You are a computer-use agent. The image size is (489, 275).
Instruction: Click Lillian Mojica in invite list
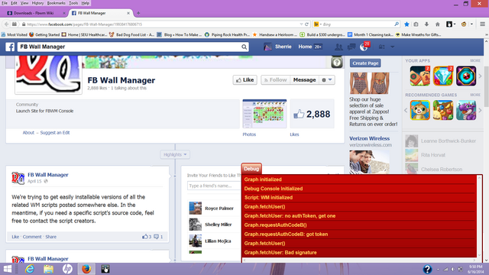click(218, 241)
